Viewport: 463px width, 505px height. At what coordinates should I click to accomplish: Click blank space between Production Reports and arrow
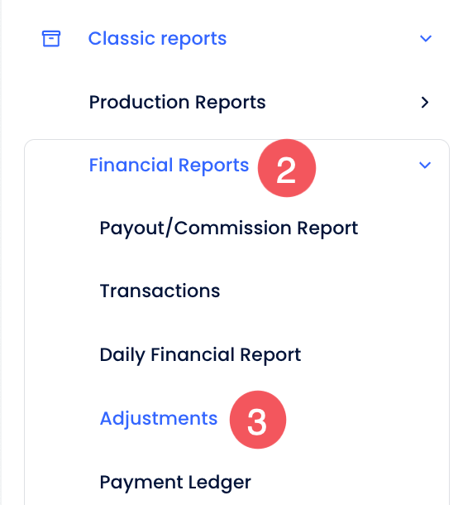pos(342,103)
